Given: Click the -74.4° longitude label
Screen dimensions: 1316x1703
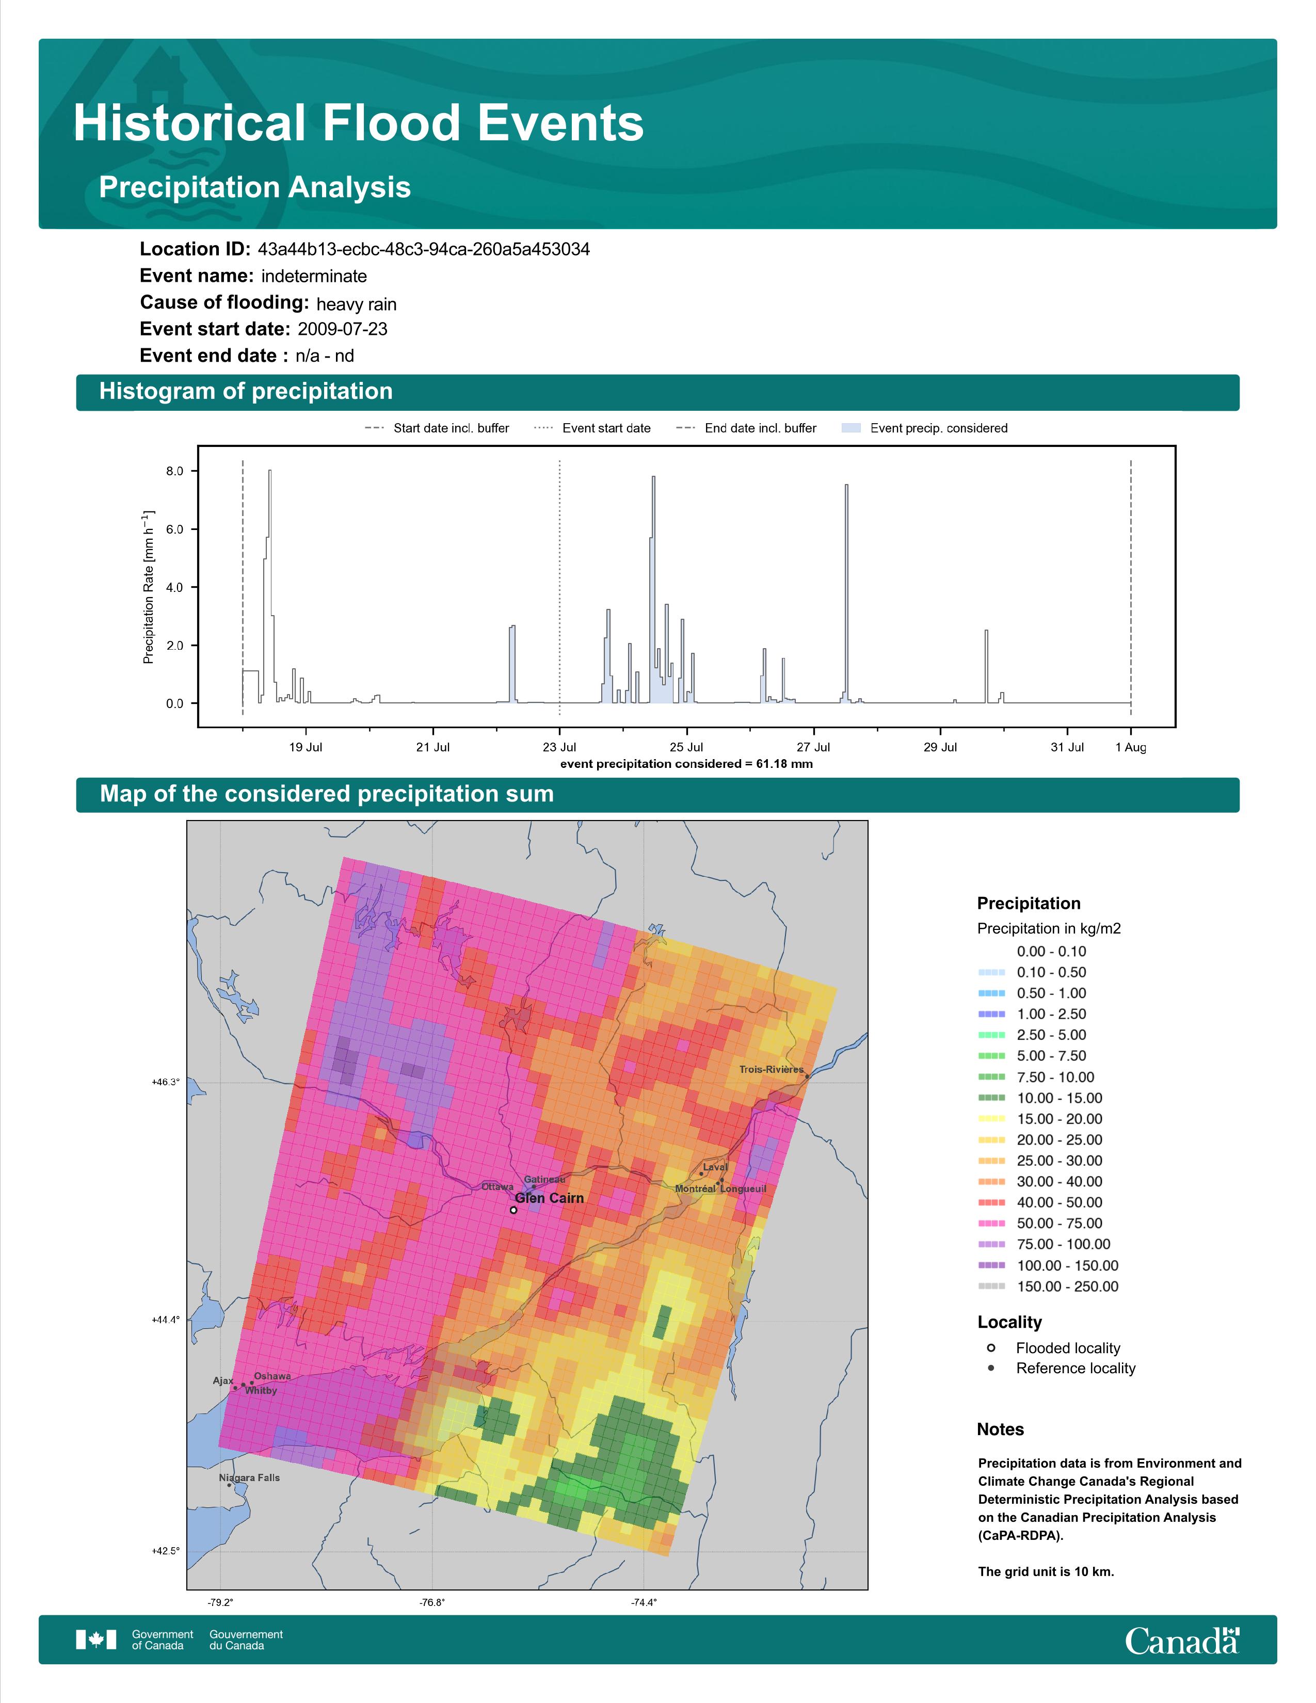Looking at the screenshot, I should 644,1602.
